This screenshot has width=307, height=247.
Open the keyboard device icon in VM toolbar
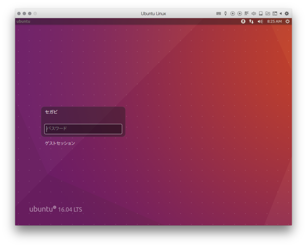click(218, 13)
